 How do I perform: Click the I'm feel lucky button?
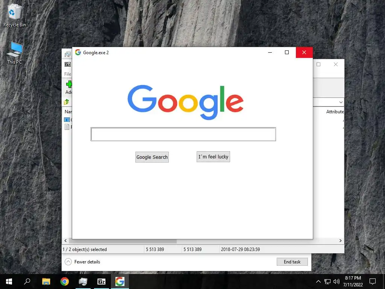213,157
